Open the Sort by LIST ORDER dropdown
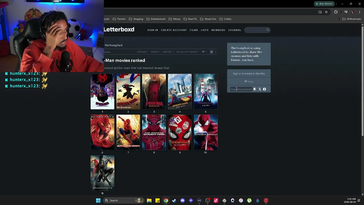 pyautogui.click(x=188, y=52)
